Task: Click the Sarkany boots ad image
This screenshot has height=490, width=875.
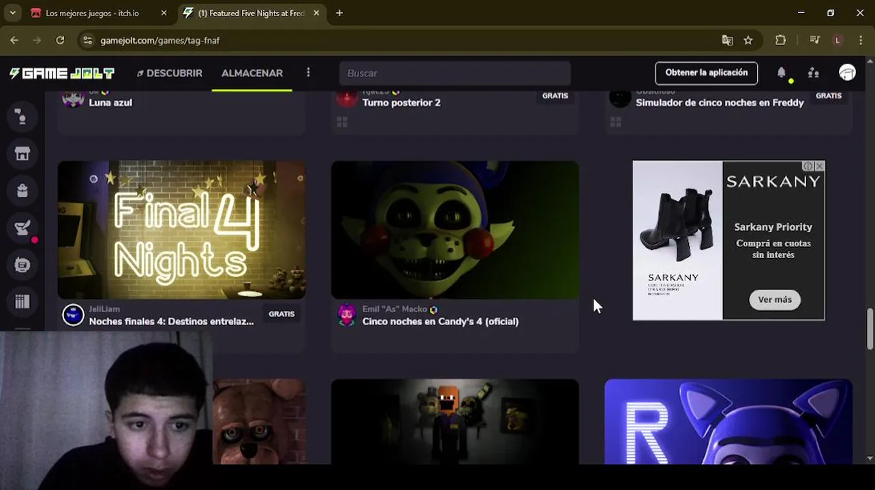Action: [x=677, y=240]
